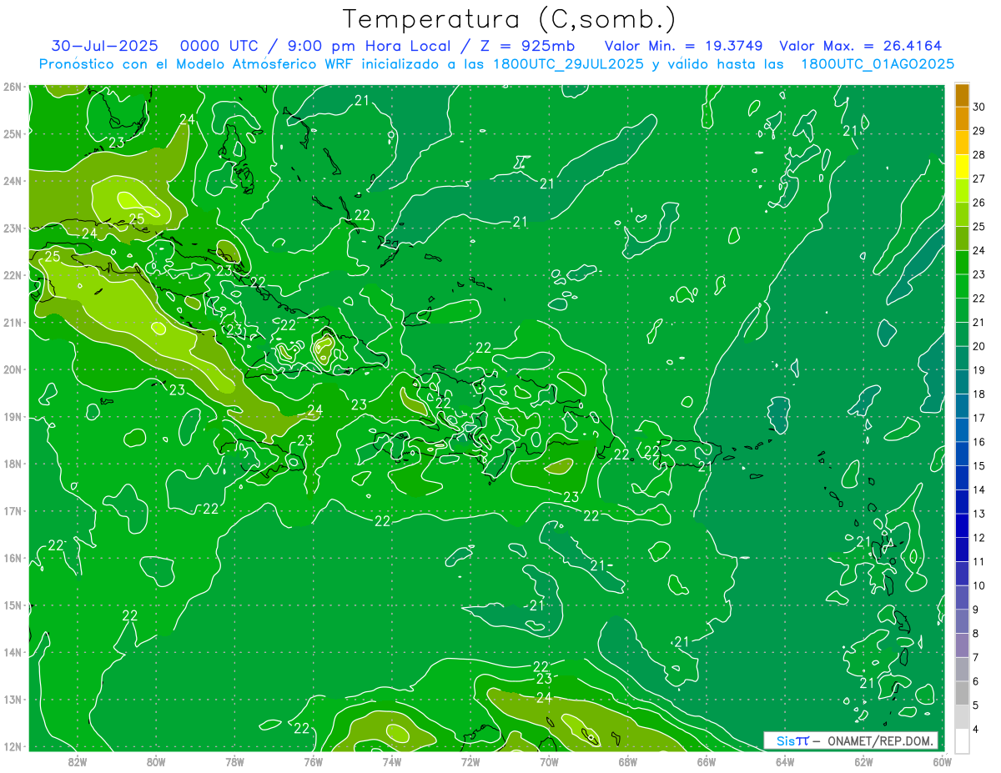The height and width of the screenshot is (773, 1001).
Task: Click the "18N" latitude axis label
Action: (12, 464)
